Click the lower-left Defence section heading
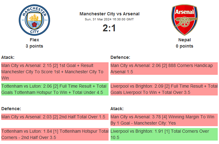Image resolution: width=219 pixels, height=144 pixels. pos(11,109)
